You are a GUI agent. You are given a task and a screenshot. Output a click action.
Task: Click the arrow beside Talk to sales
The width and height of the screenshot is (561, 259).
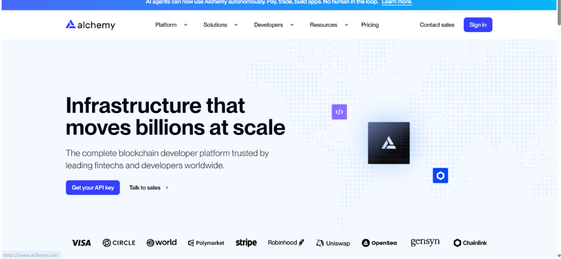click(x=167, y=187)
